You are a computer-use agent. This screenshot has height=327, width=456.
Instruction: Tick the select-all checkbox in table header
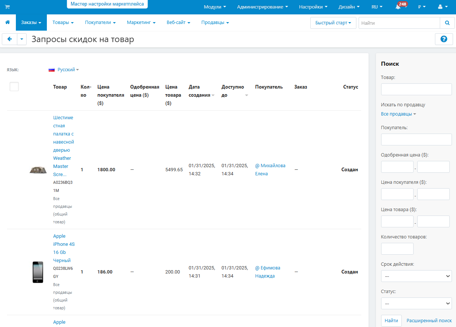(14, 87)
